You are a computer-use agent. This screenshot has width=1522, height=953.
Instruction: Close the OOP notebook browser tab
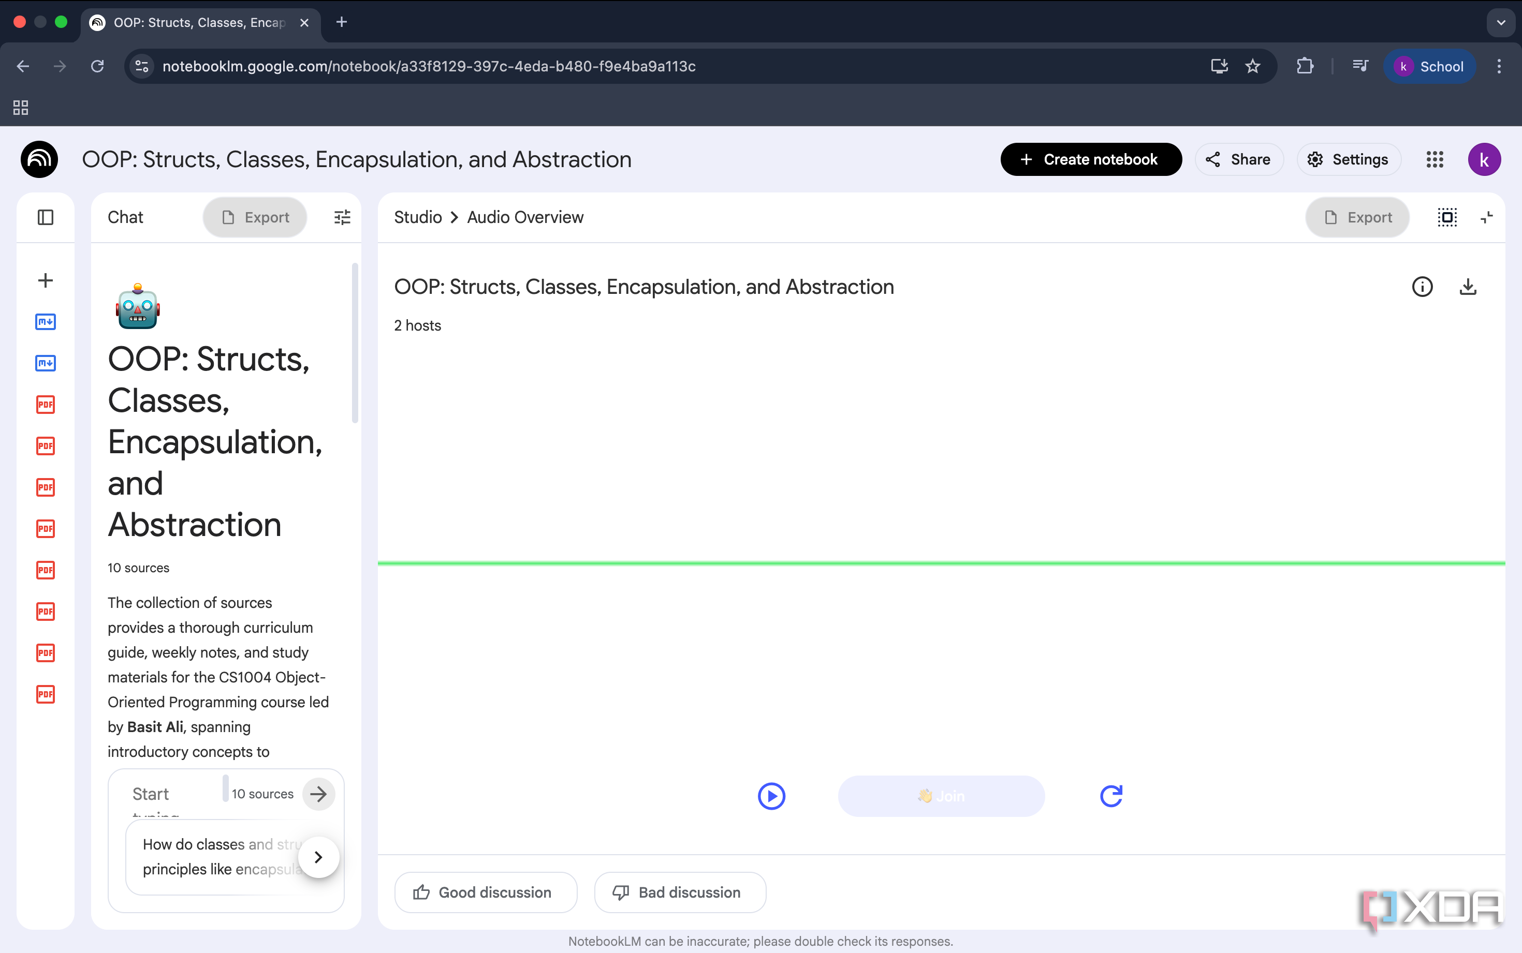point(304,23)
